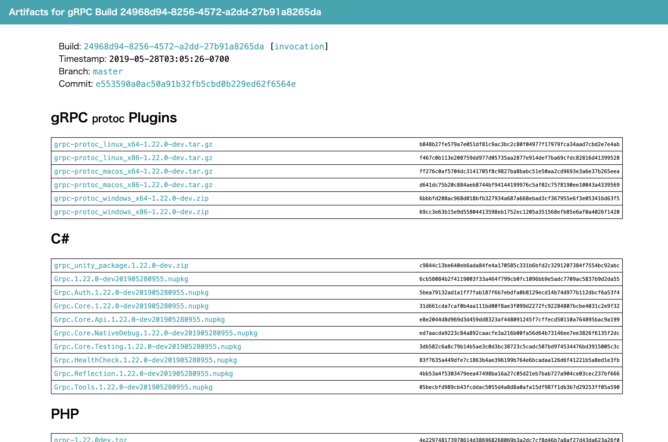The height and width of the screenshot is (442, 668).
Task: Open commit e553590a0ac50a91b32 link
Action: (x=195, y=84)
